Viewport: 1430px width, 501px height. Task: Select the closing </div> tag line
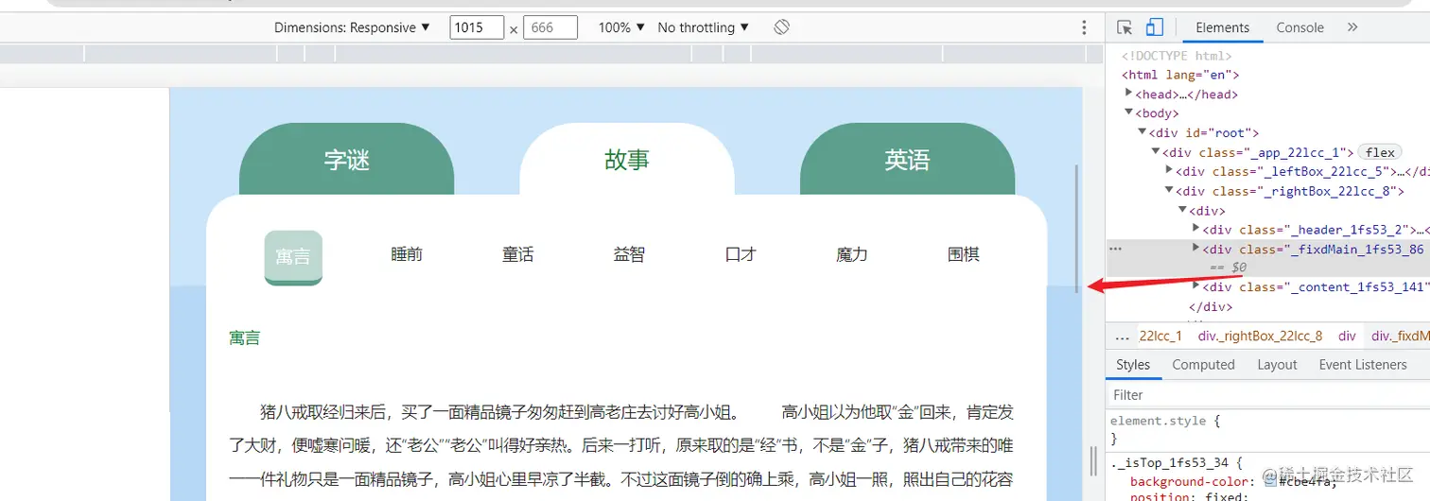(x=1211, y=306)
